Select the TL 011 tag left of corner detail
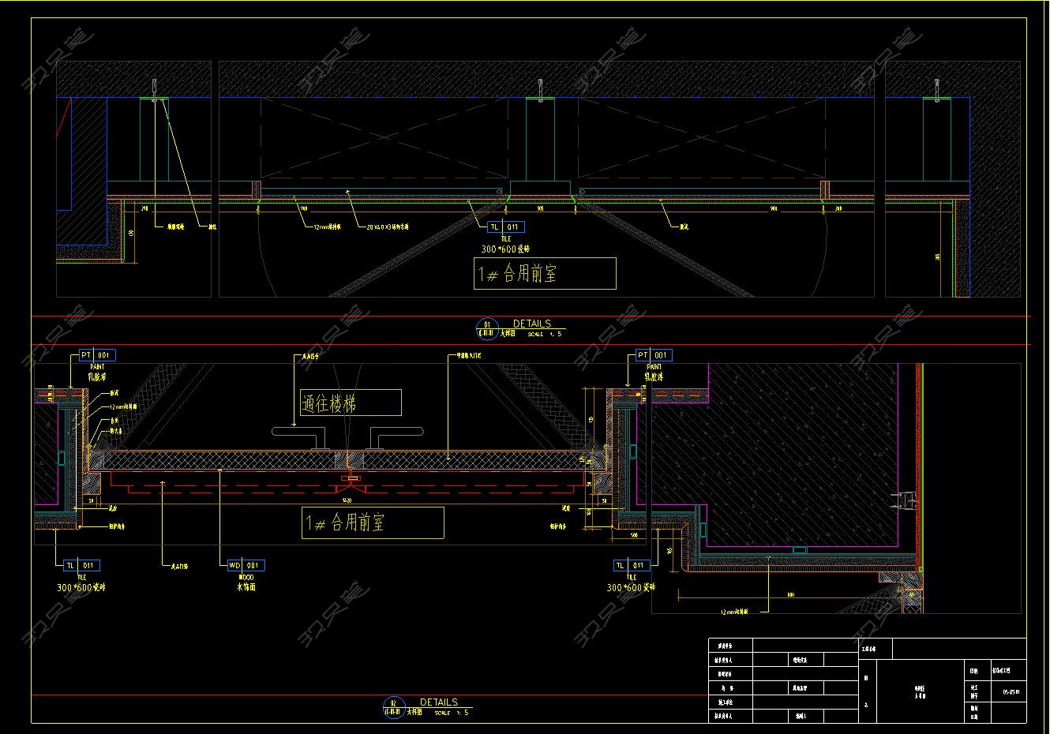This screenshot has height=734, width=1050. 632,565
